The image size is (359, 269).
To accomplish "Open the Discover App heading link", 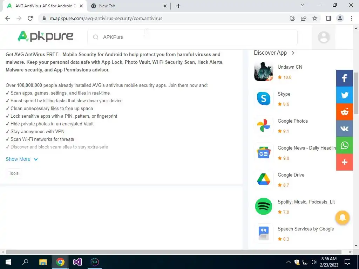I will coord(270,53).
